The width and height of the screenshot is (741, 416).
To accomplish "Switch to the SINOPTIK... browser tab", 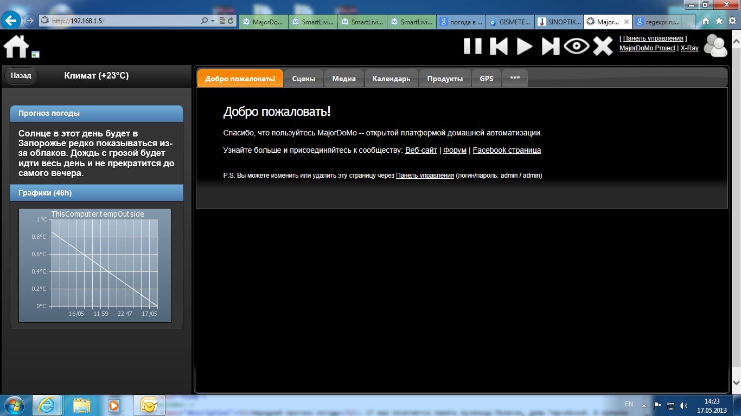I will pos(559,22).
